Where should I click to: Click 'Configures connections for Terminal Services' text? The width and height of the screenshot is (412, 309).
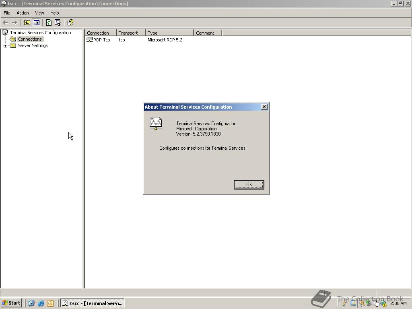point(202,148)
